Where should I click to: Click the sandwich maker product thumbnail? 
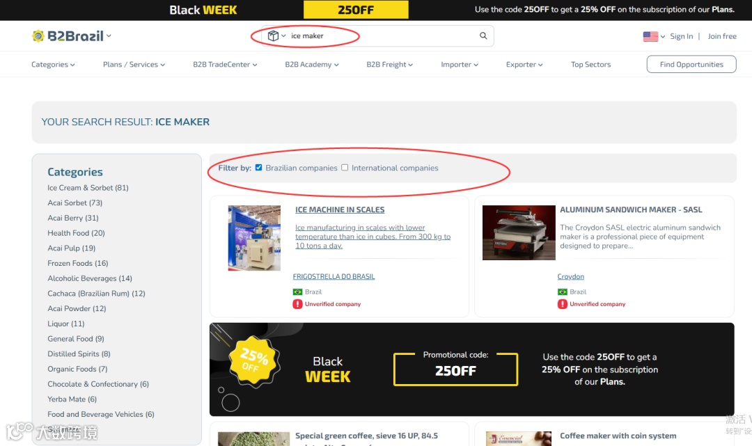pos(519,233)
